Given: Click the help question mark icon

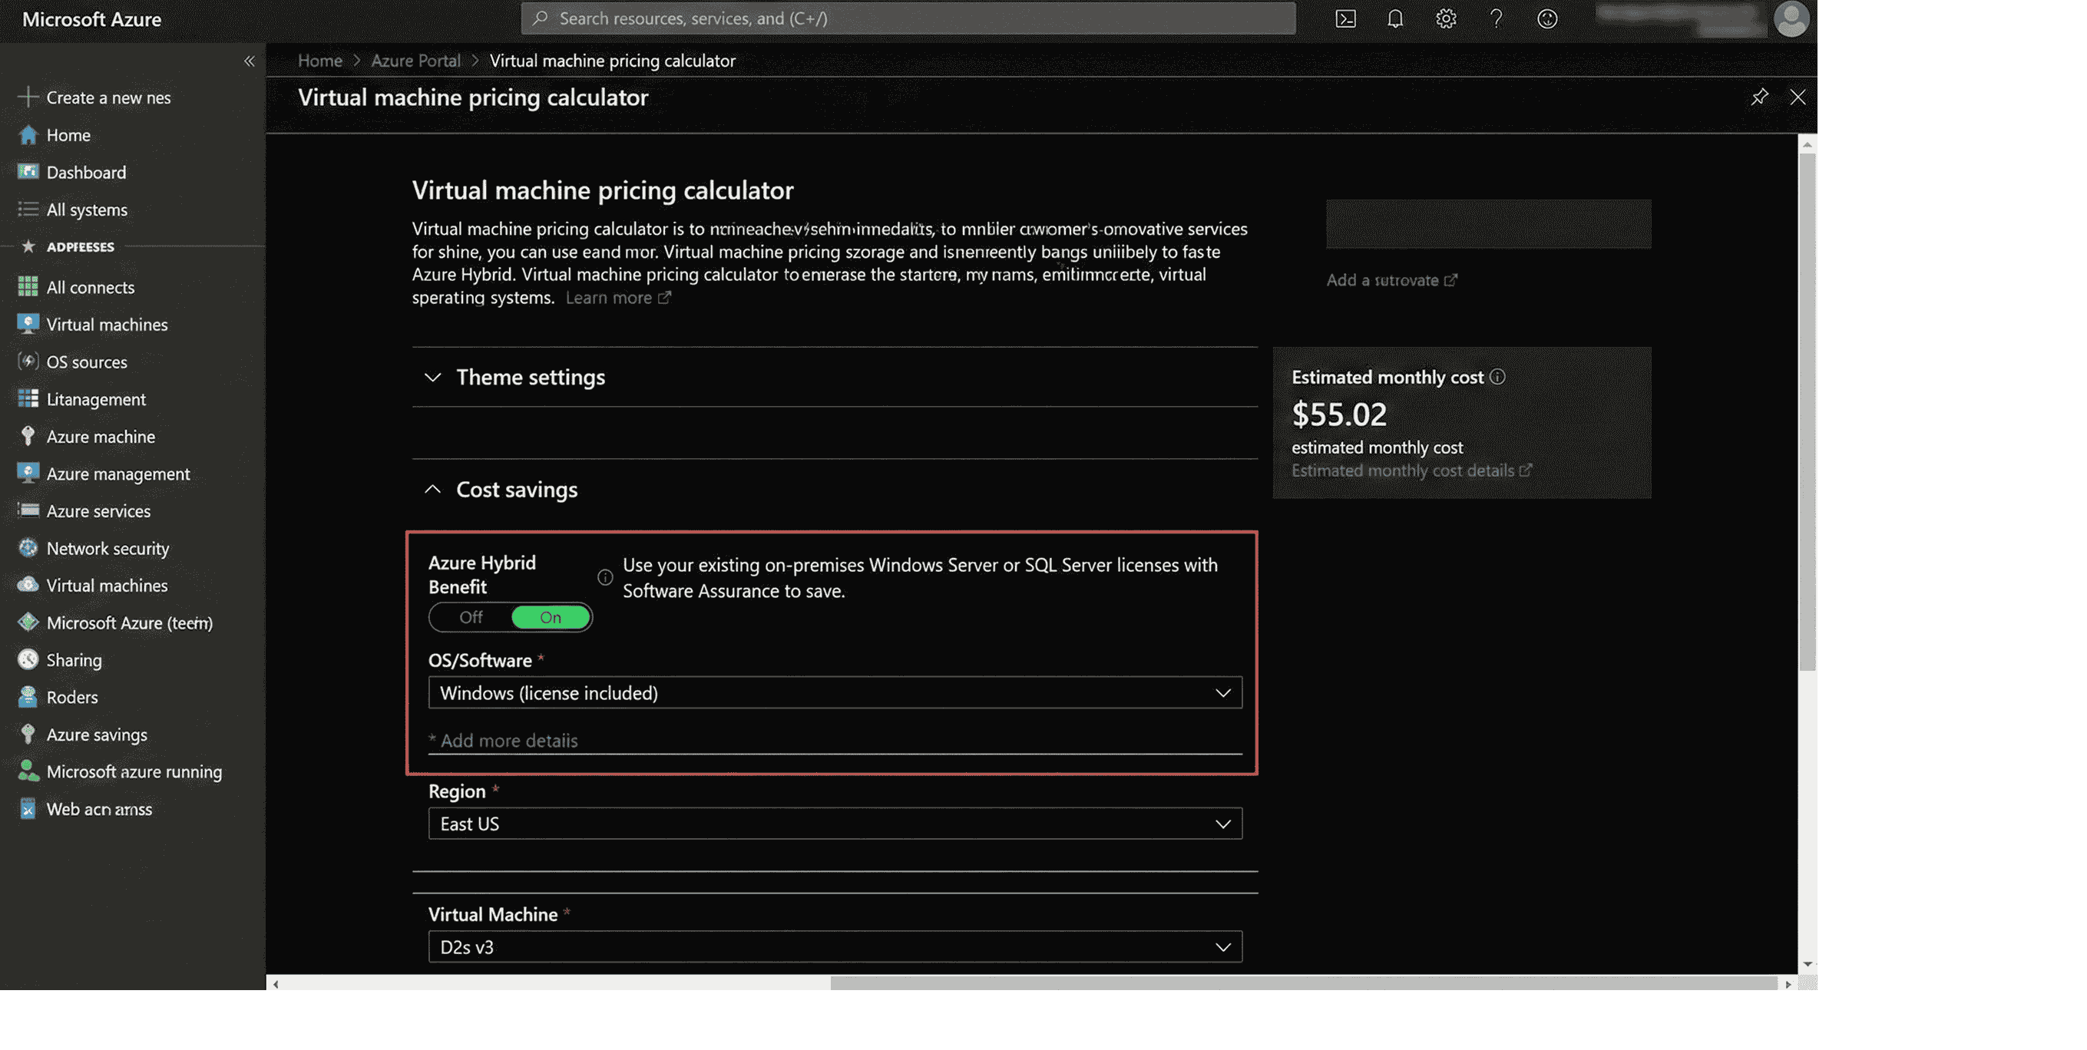Looking at the screenshot, I should [x=1497, y=18].
